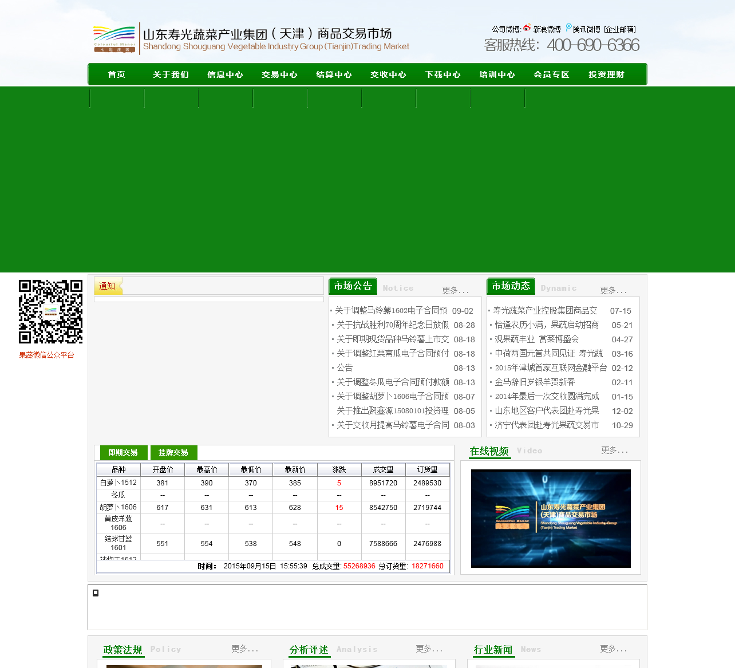This screenshot has width=735, height=668.
Task: Open the 关于我们 menu item
Action: [171, 74]
